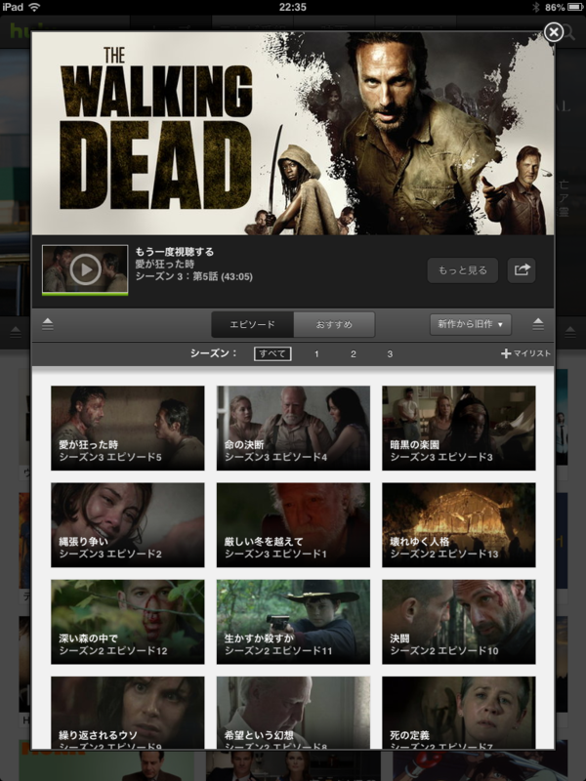Add show to マイリスト
Screen dimensions: 586x781
click(x=525, y=353)
